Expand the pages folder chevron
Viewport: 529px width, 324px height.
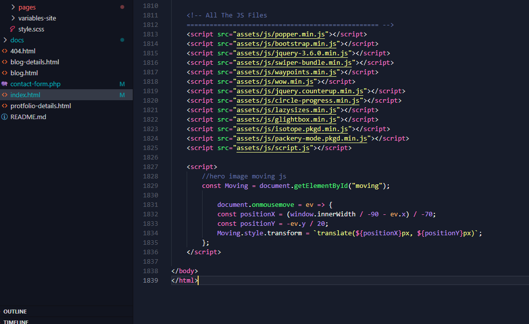(13, 7)
